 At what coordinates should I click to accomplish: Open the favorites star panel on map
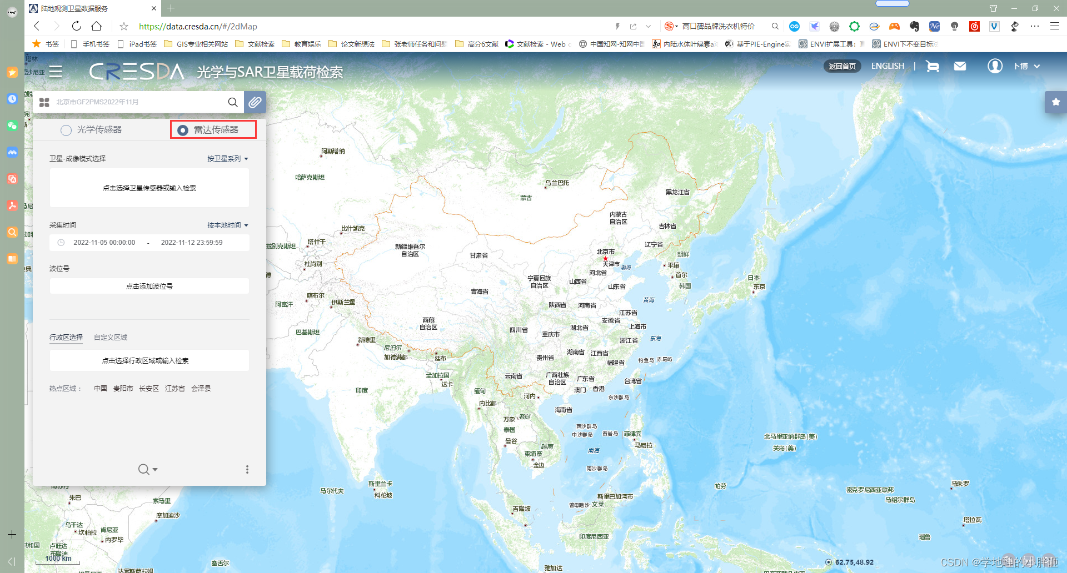pos(1056,102)
